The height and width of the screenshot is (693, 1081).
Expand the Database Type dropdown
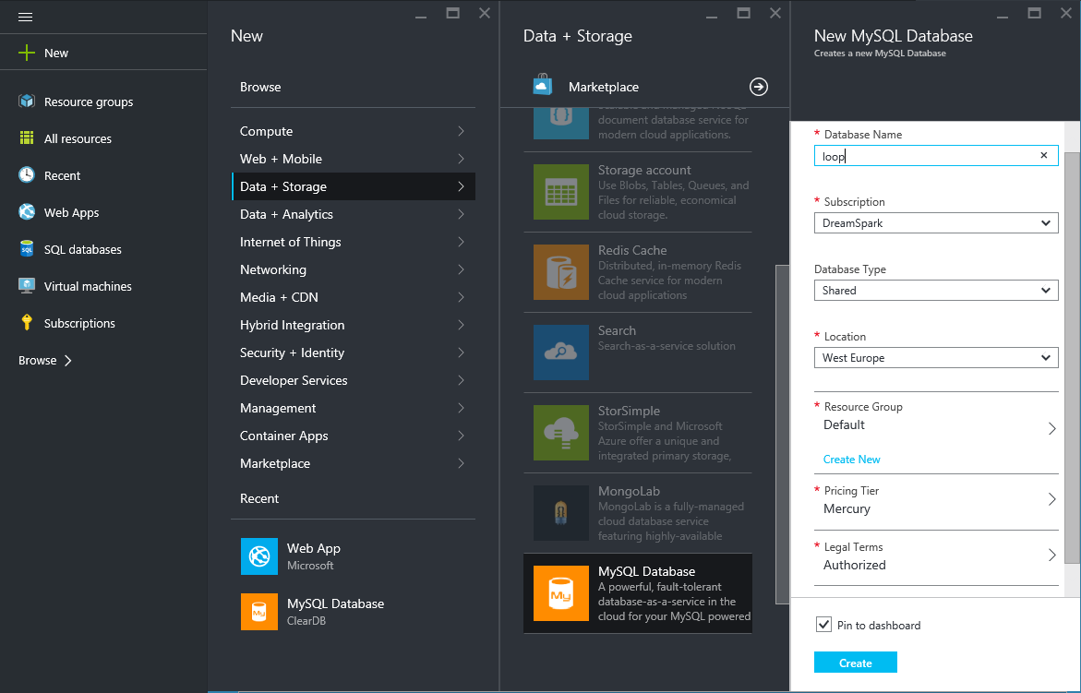point(935,290)
